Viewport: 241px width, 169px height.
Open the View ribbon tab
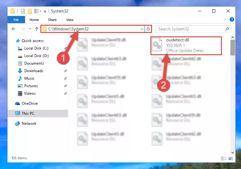coord(70,20)
